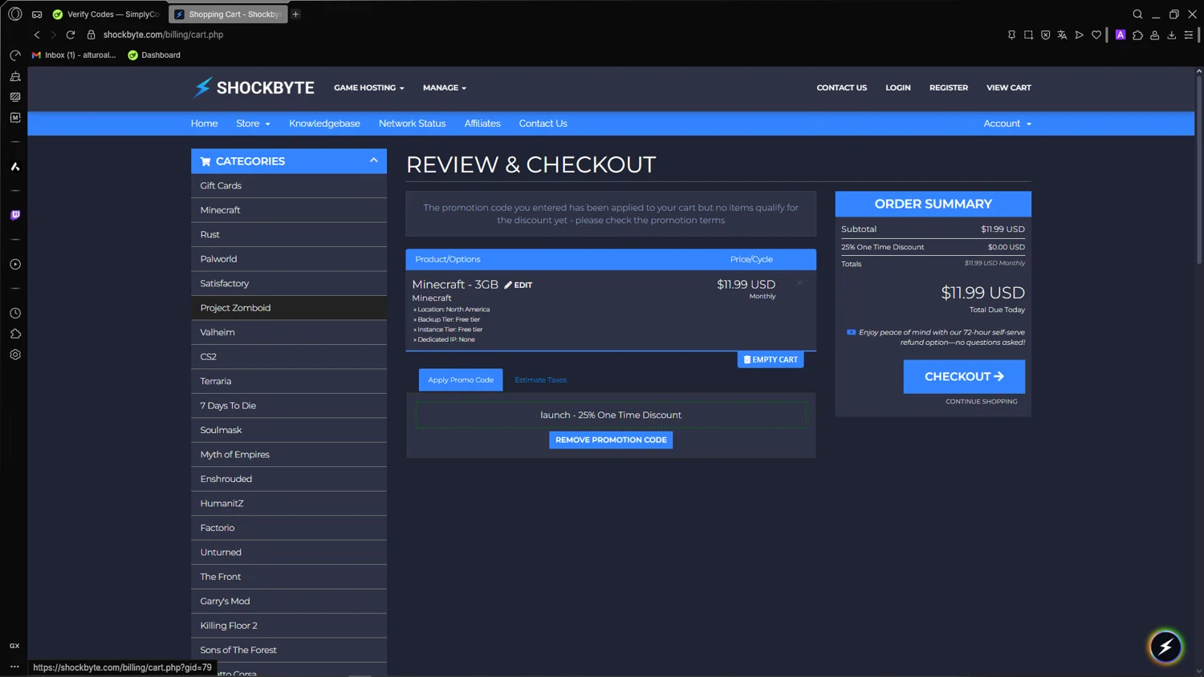
Task: Click the Shockbyte logo
Action: pos(253,87)
